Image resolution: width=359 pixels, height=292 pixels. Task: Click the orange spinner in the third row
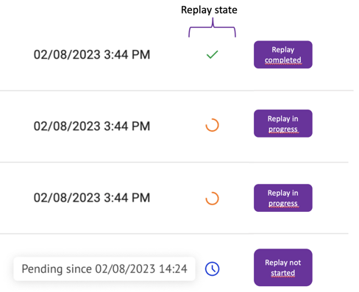[x=212, y=198]
